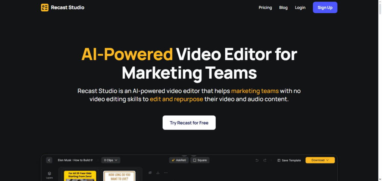Open the three-dots more options icon

[166, 173]
